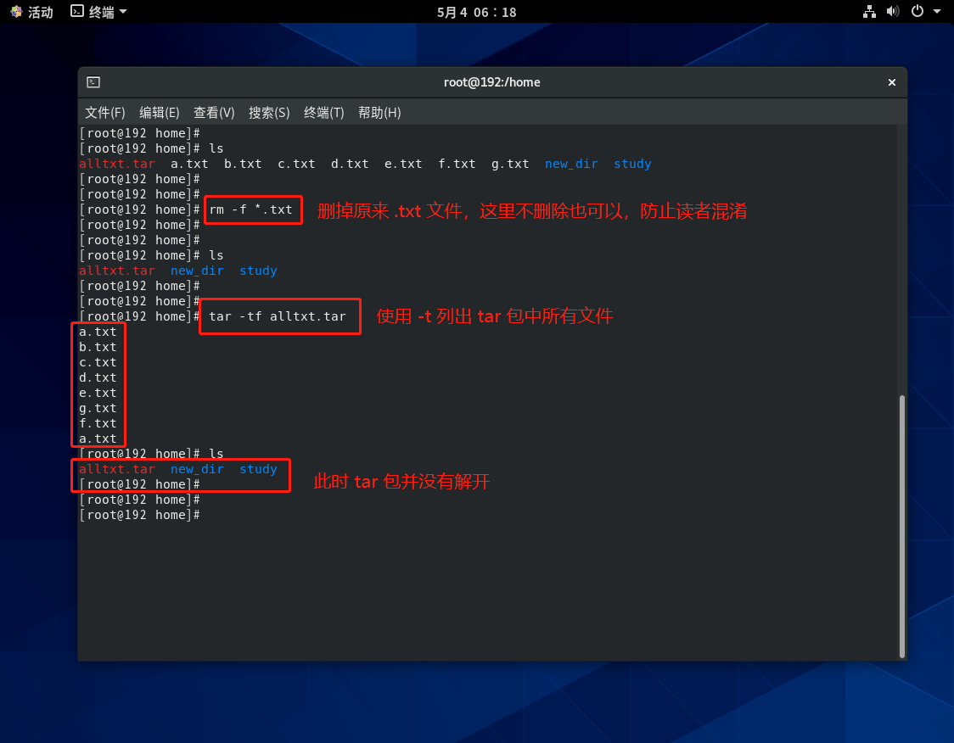The height and width of the screenshot is (743, 954).
Task: Click the wired network status icon
Action: point(869,12)
